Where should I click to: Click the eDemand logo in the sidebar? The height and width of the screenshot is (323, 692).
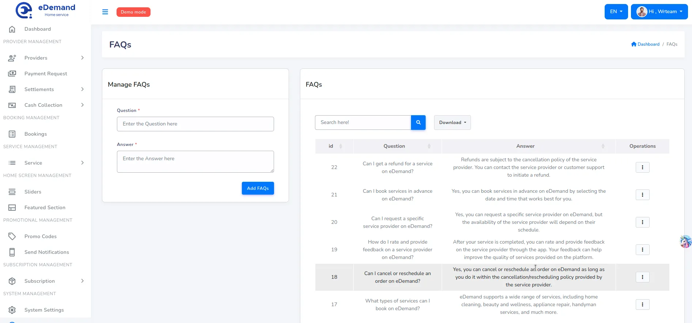(x=45, y=11)
